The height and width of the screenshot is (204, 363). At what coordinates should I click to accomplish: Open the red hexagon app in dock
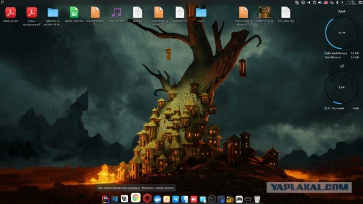pyautogui.click(x=147, y=198)
